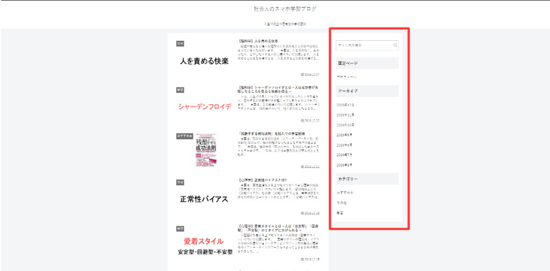Open the 2019年8月 archive
The image size is (550, 271).
(x=344, y=145)
